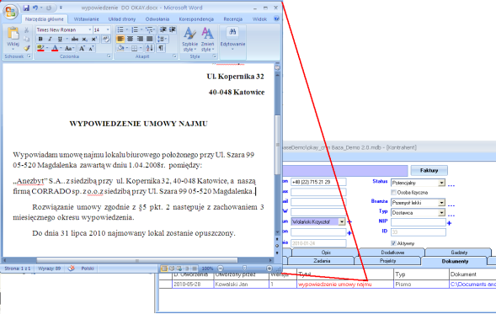Click the plus button next to NIP
The image size is (496, 314).
pyautogui.click(x=449, y=223)
